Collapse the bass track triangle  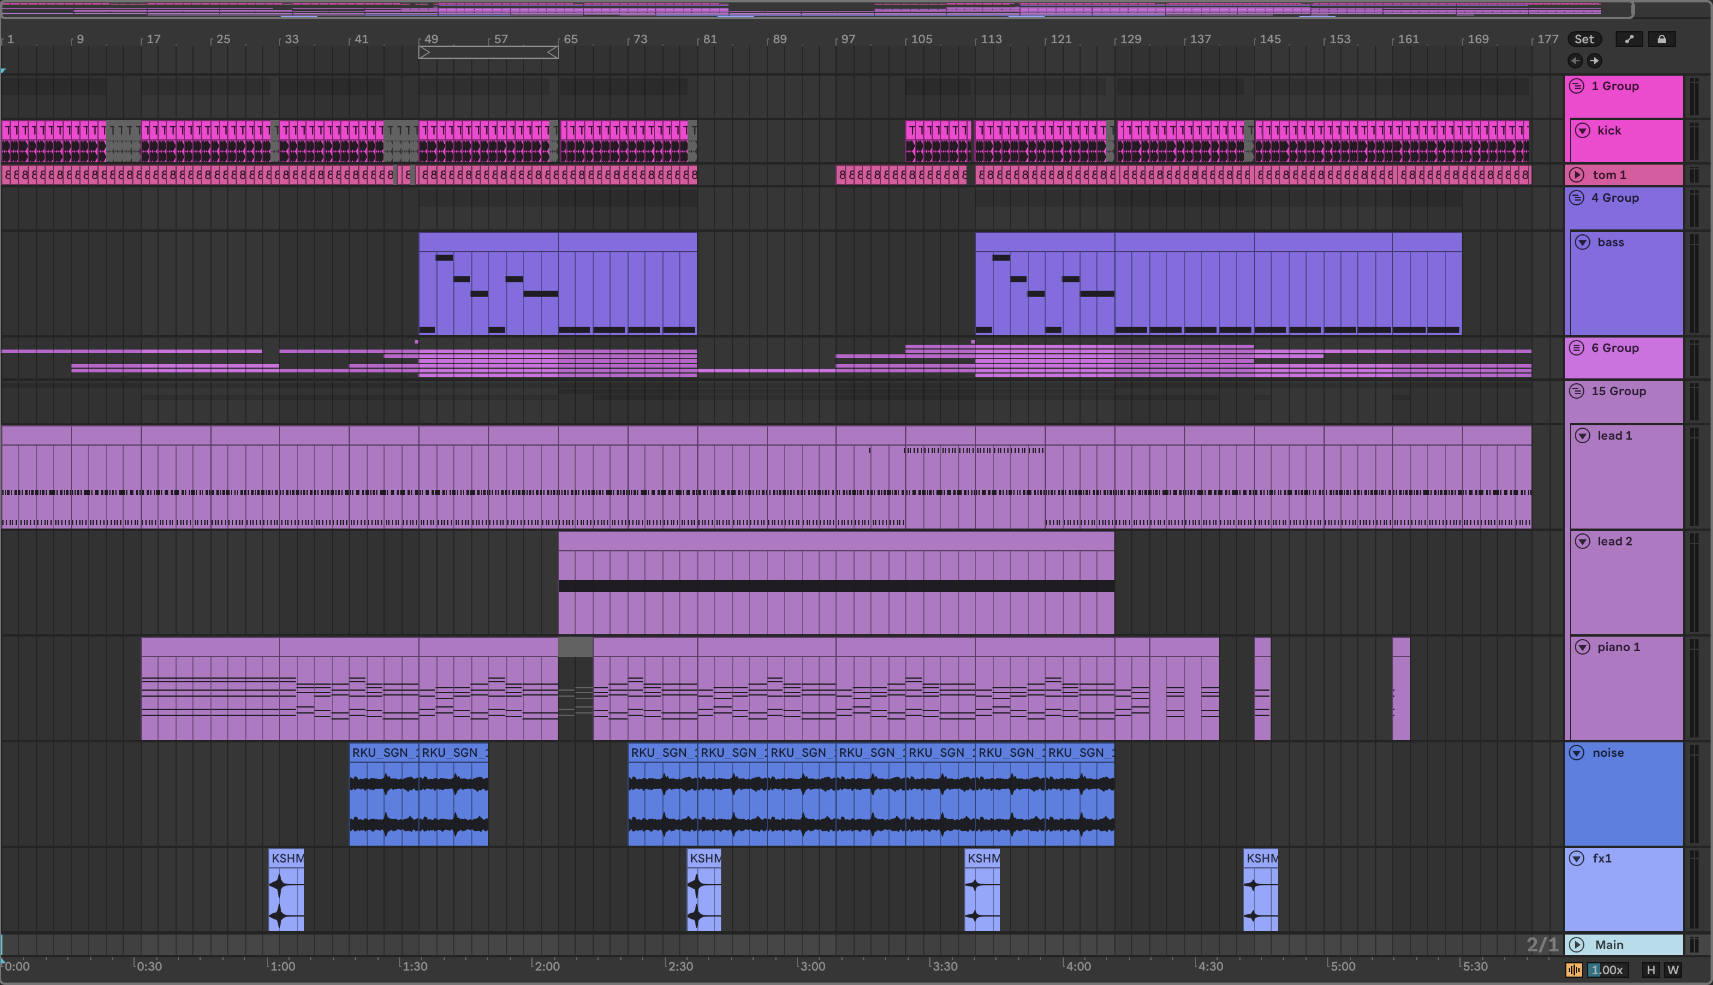(x=1583, y=242)
